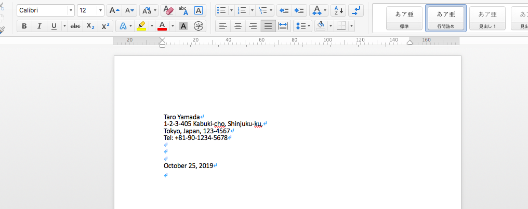Image resolution: width=528 pixels, height=209 pixels.
Task: Clear all formatting with the eraser icon
Action: [167, 10]
